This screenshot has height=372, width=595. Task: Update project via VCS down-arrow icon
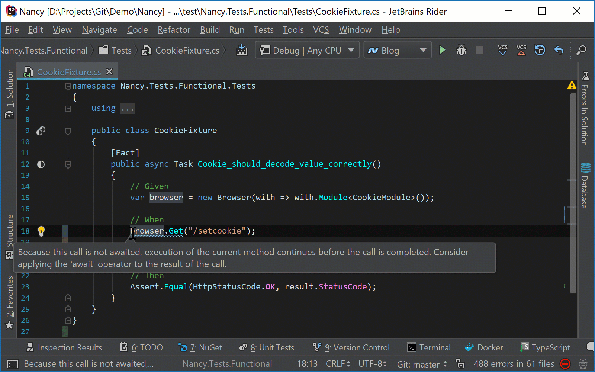coord(503,50)
